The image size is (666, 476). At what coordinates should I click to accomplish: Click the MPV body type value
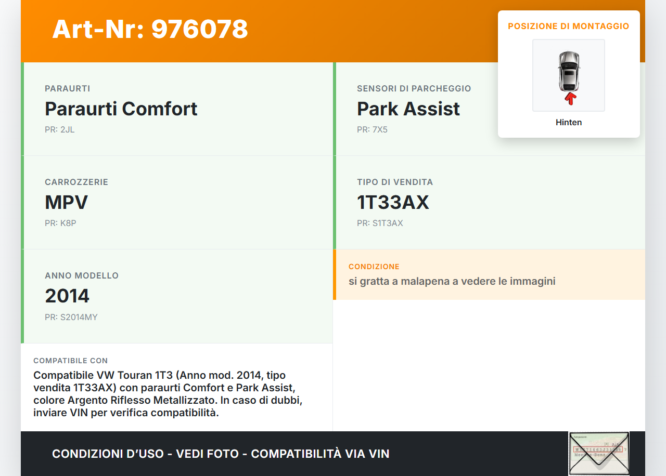click(x=67, y=202)
